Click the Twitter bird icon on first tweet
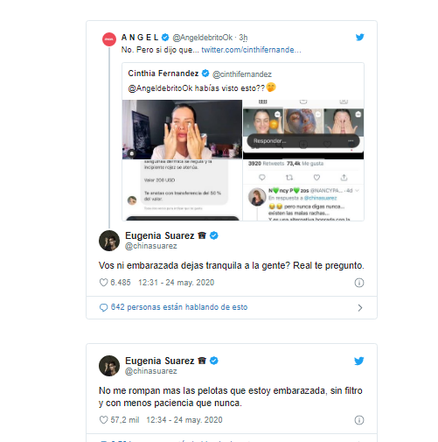This screenshot has height=442, width=438. coord(360,38)
